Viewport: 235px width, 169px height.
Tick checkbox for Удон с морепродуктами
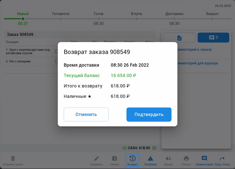(x=57, y=51)
